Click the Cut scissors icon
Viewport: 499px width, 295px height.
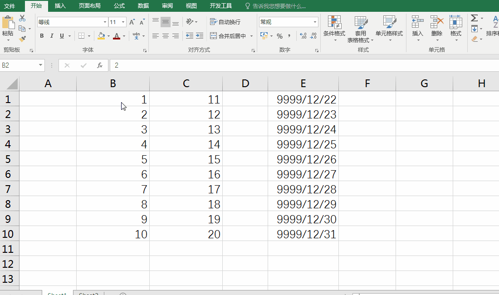22,18
